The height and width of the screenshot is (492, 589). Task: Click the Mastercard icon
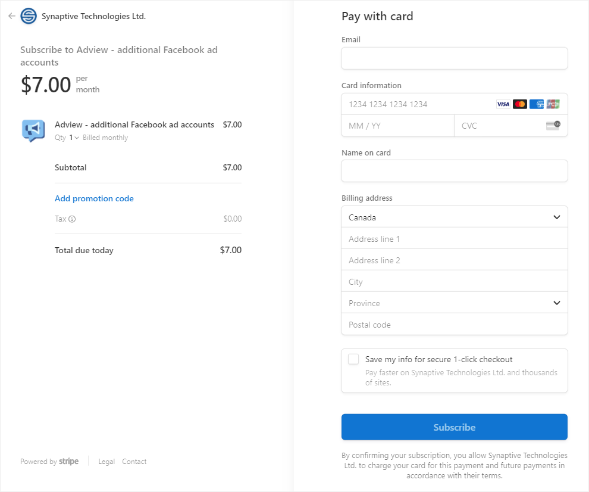tap(520, 104)
